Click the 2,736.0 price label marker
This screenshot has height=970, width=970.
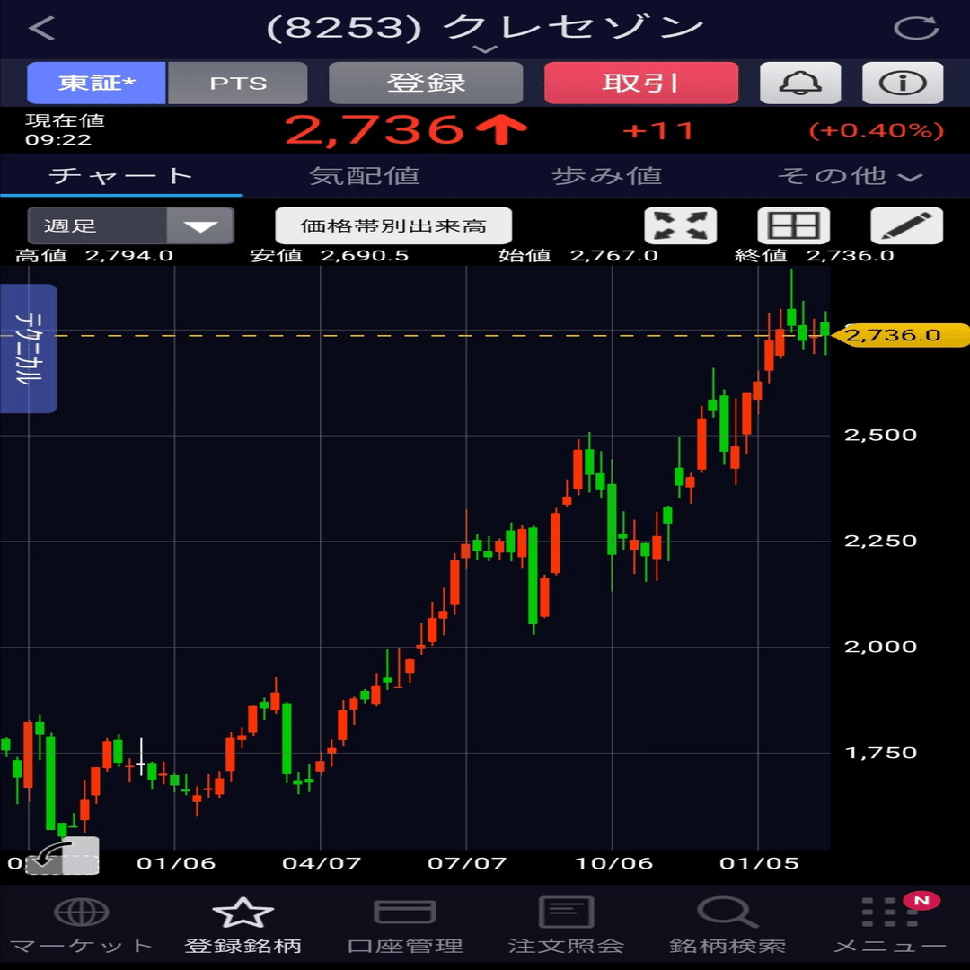900,335
